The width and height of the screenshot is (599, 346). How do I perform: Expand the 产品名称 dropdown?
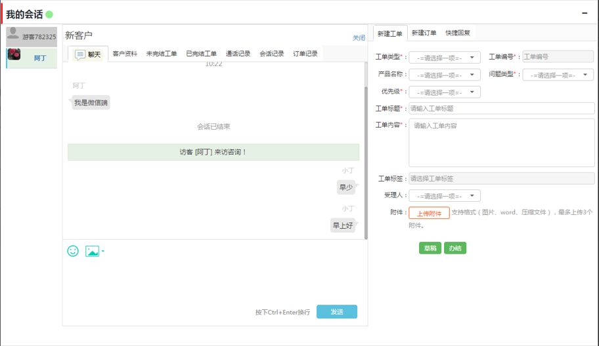(445, 75)
